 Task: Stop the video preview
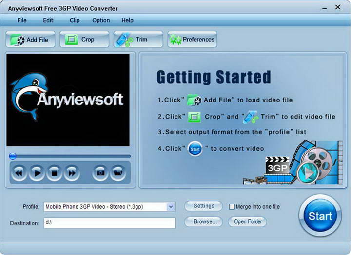(x=54, y=173)
